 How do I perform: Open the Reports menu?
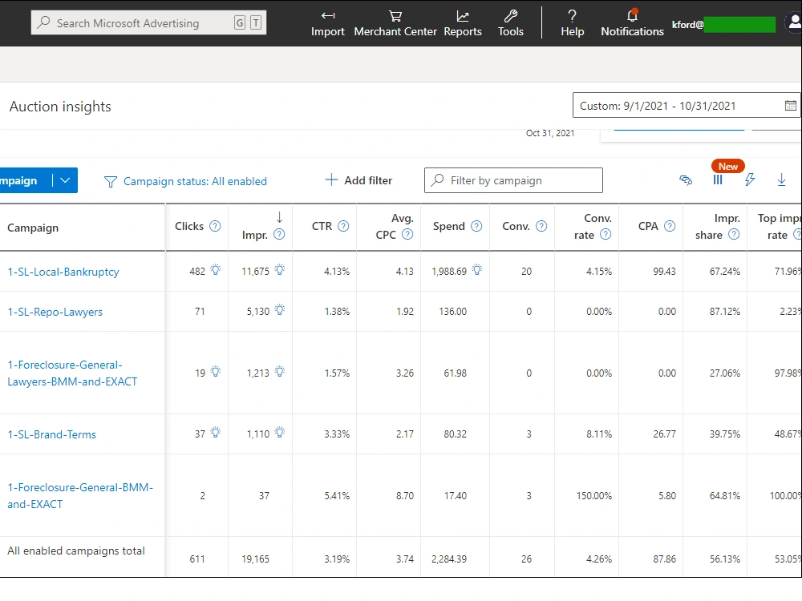pos(463,23)
